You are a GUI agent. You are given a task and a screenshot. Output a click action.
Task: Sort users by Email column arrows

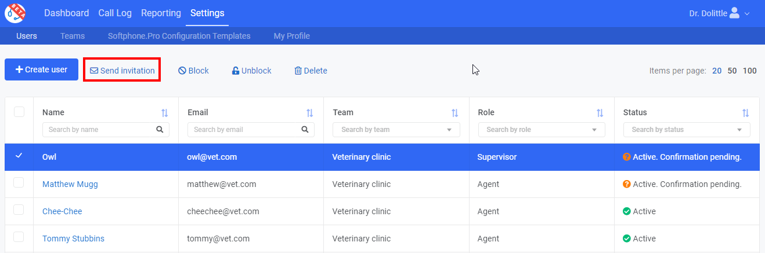tap(309, 113)
